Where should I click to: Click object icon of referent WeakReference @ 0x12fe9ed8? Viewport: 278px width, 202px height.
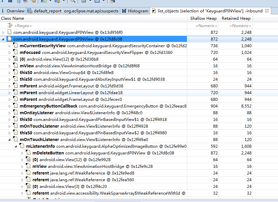click(x=28, y=173)
